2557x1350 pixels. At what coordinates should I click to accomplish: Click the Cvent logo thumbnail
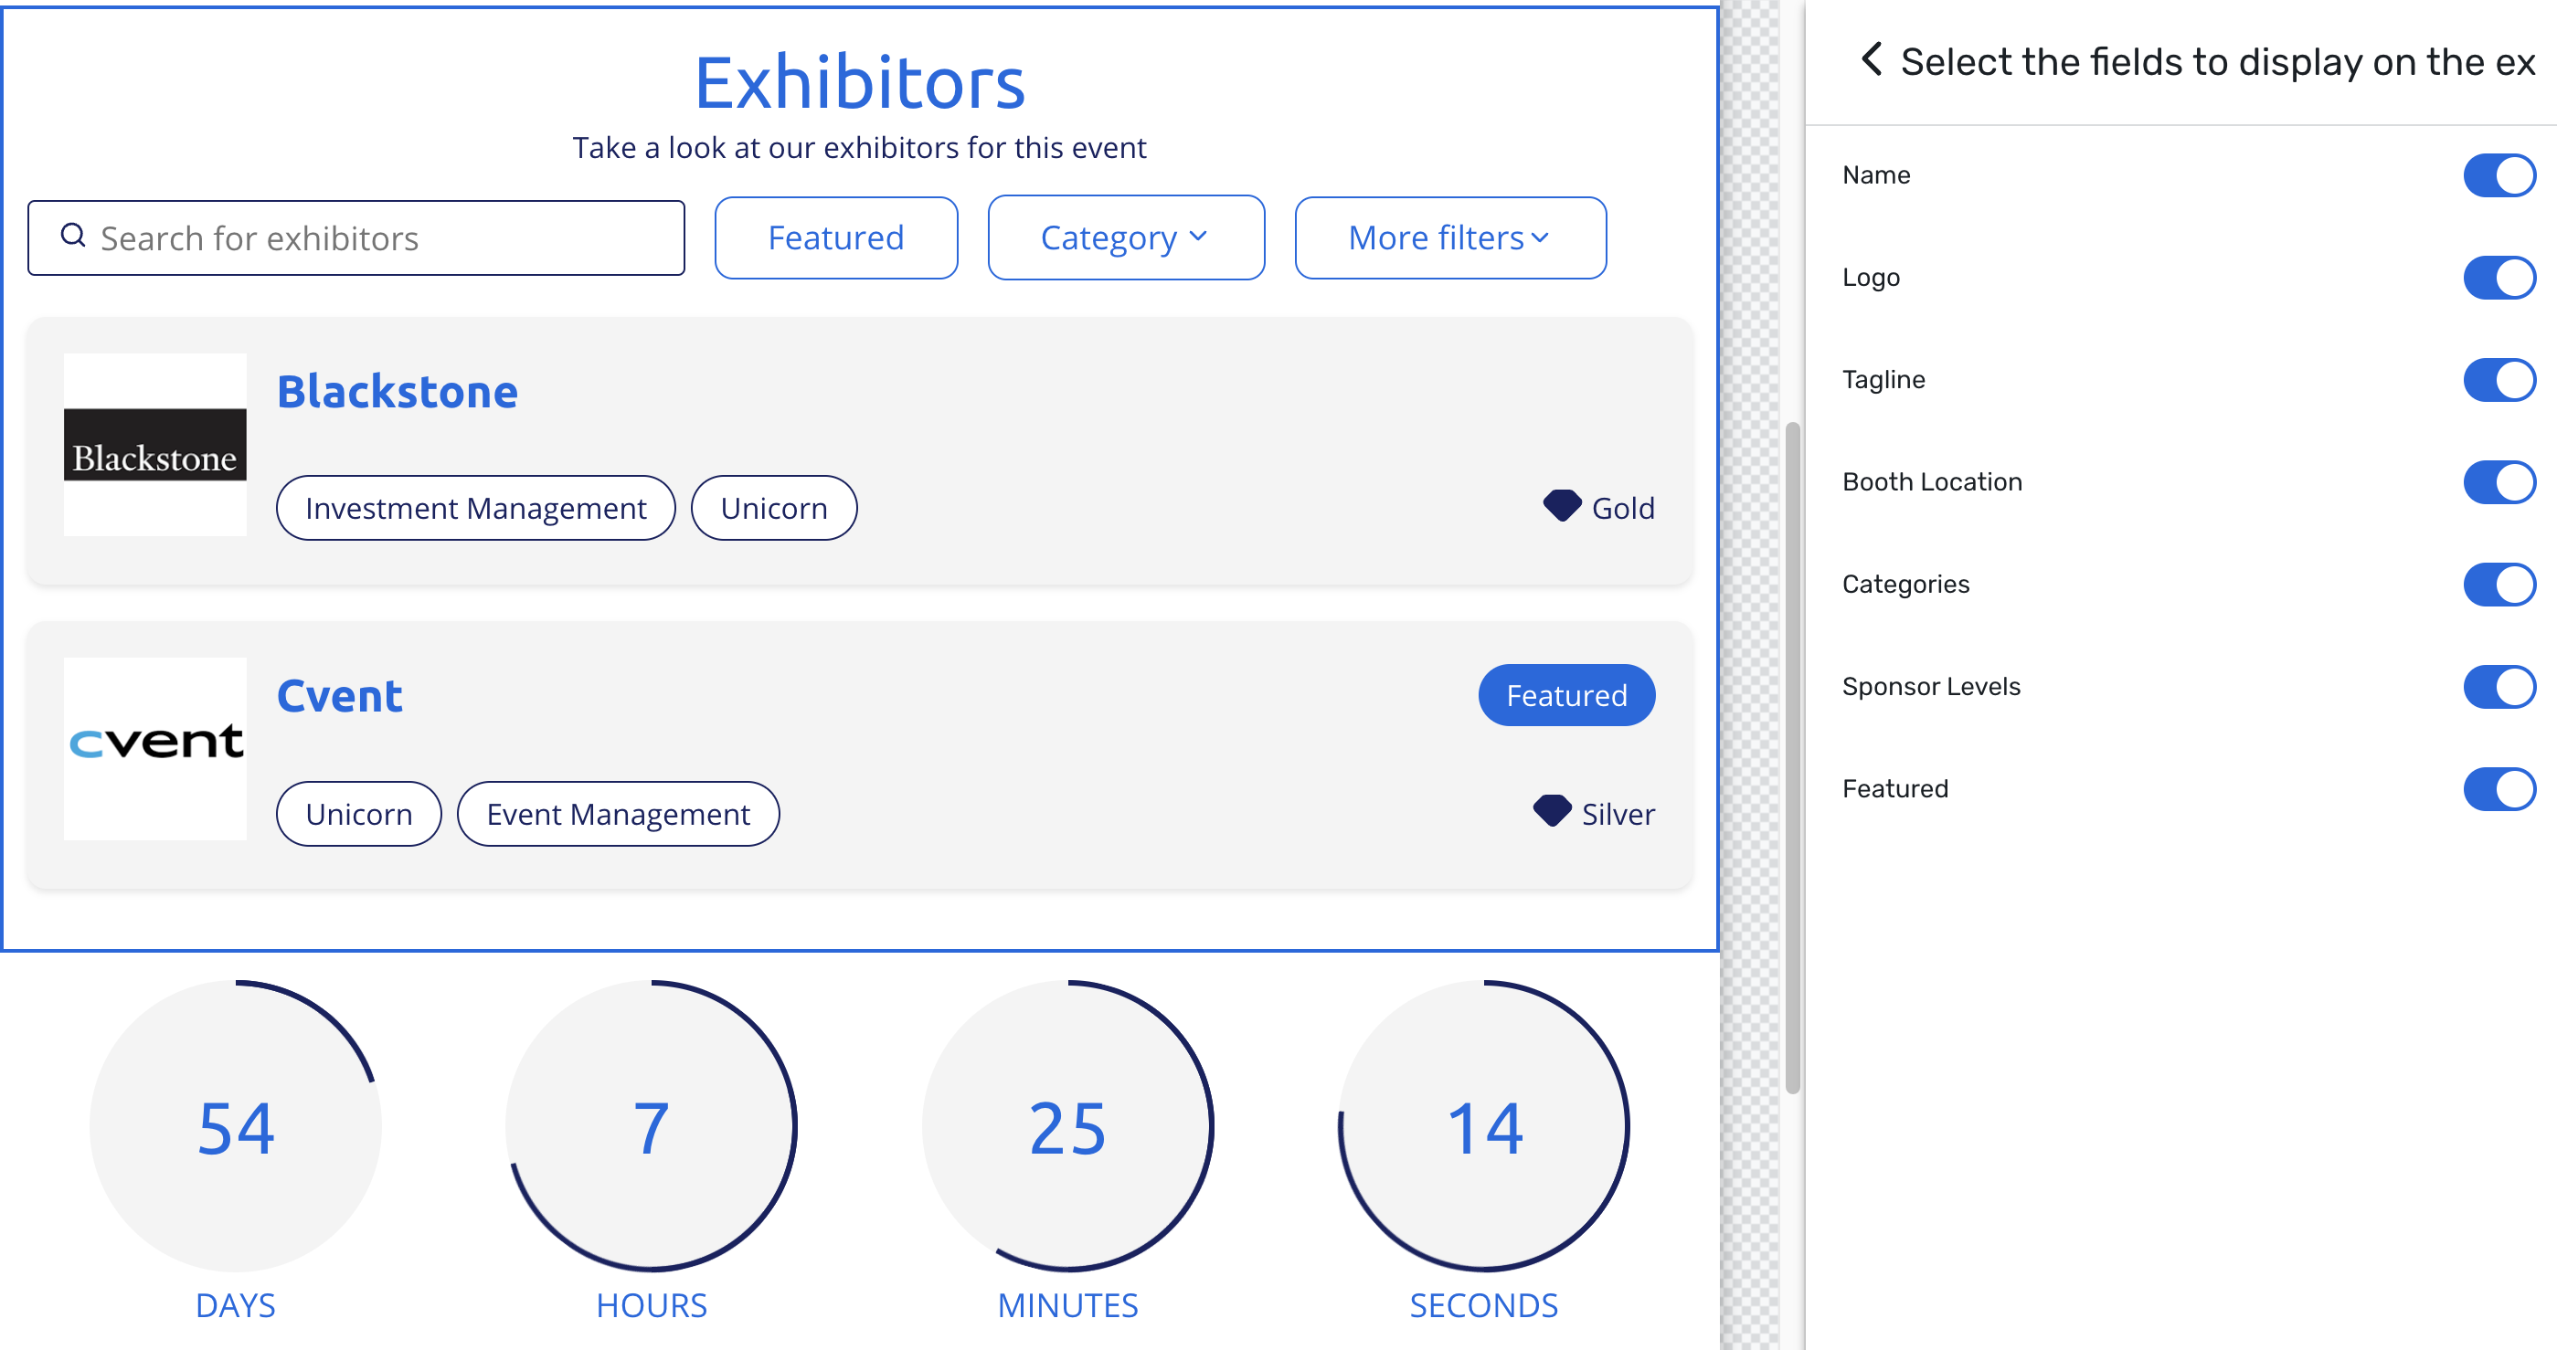coord(154,749)
